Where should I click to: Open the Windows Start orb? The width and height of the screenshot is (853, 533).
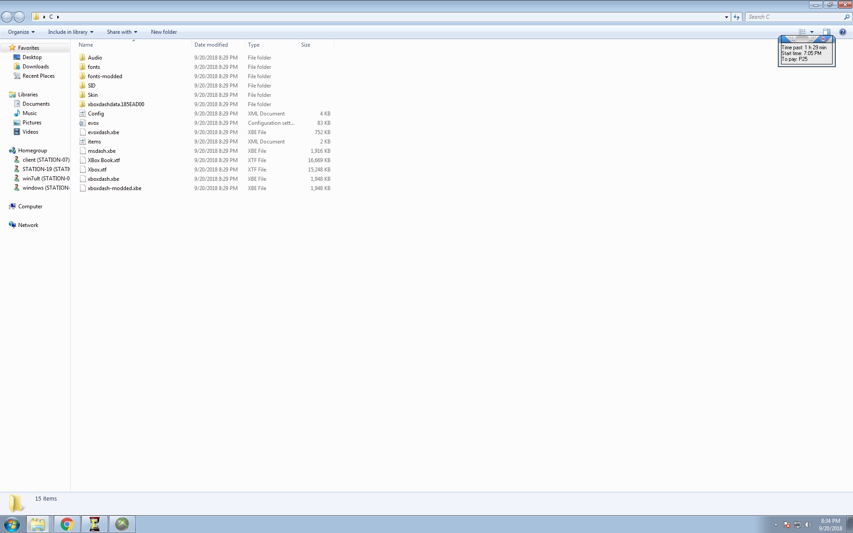[x=12, y=524]
